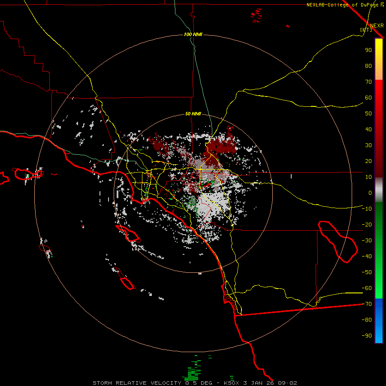
Task: Click the '0.5 DEG' elevation text in the caption
Action: (199, 383)
